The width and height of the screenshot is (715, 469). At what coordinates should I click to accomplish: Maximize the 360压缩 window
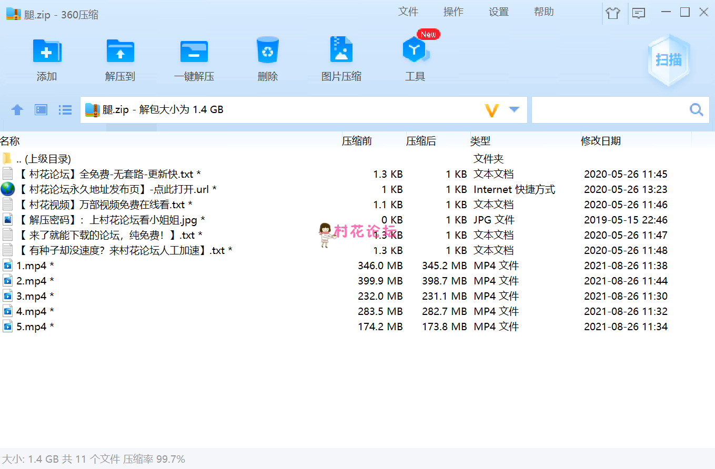pos(684,12)
